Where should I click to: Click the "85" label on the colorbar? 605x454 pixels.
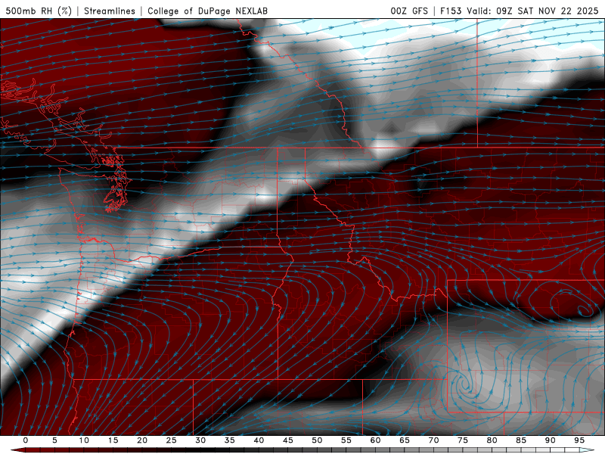(x=521, y=440)
